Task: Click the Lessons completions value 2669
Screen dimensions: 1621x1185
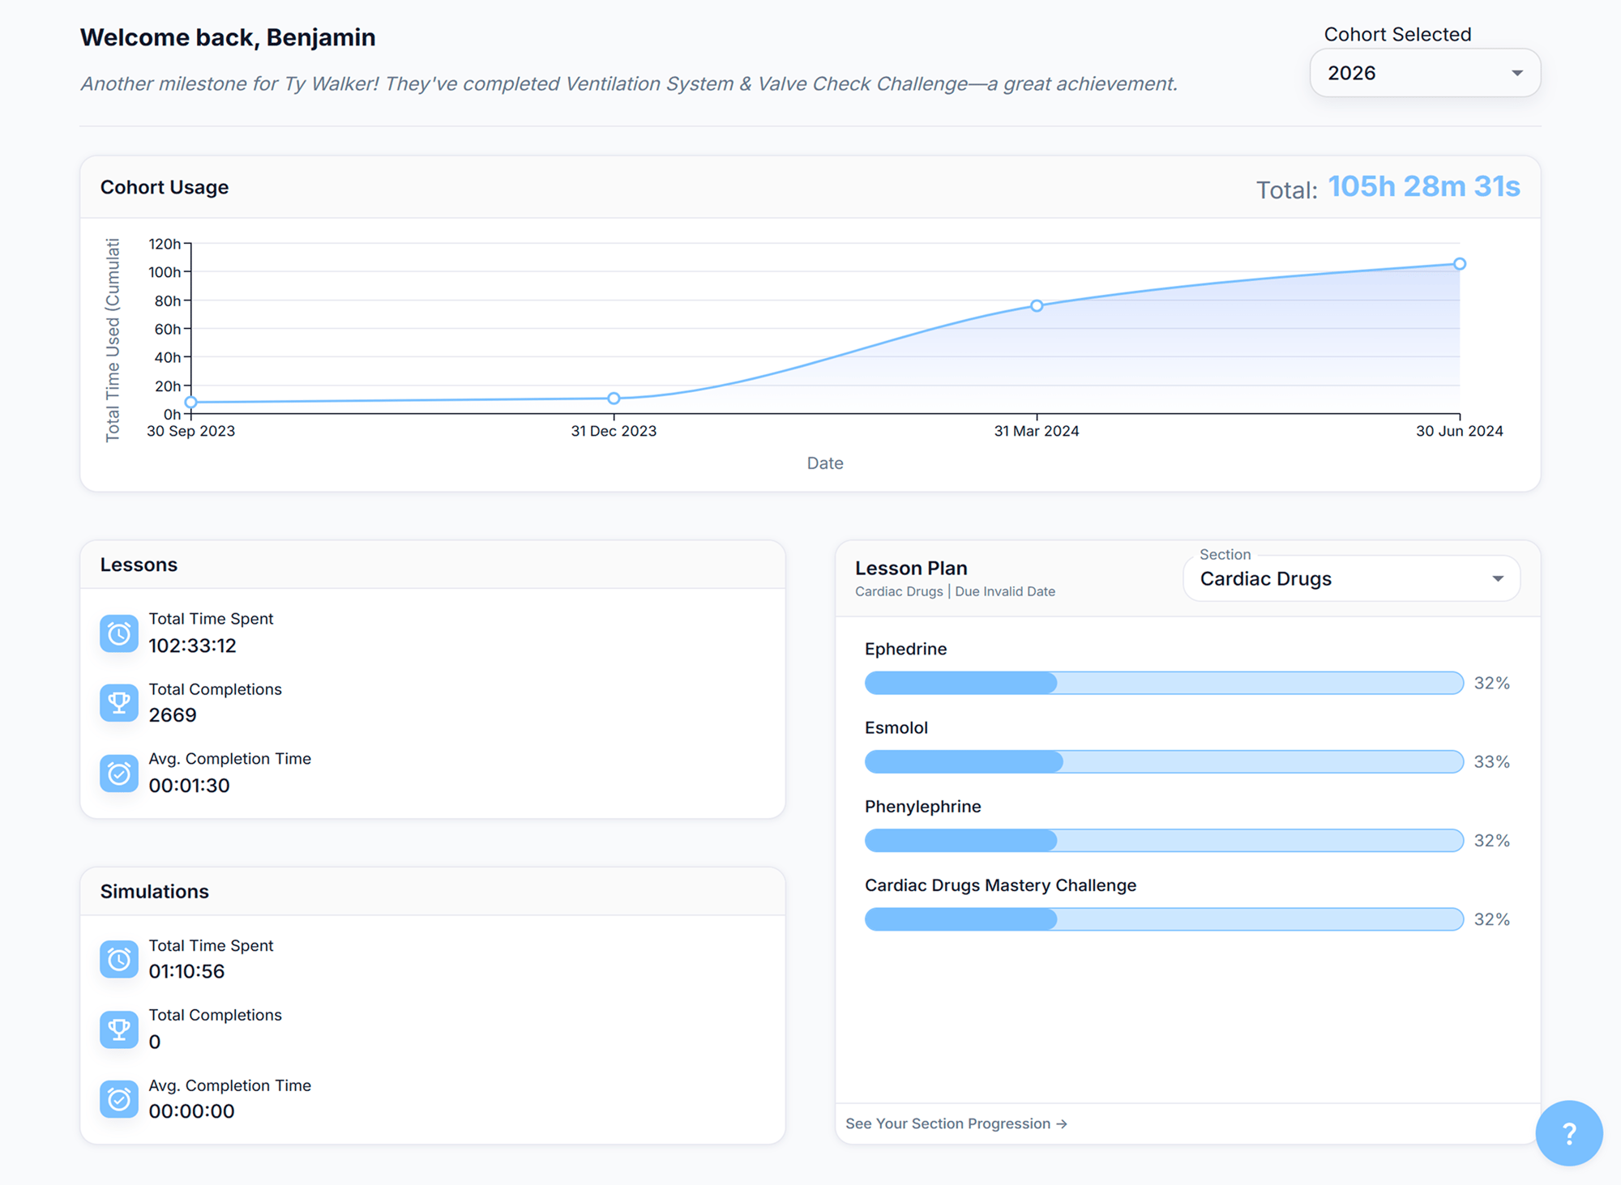Action: coord(173,715)
